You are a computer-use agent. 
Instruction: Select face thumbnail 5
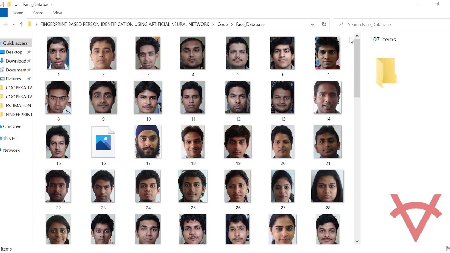[x=238, y=53]
